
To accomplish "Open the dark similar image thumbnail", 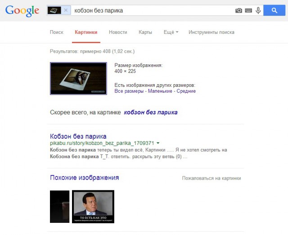I will coord(60,207).
